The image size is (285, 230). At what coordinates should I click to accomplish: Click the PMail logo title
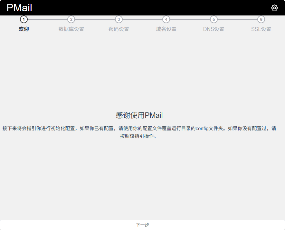(19, 8)
